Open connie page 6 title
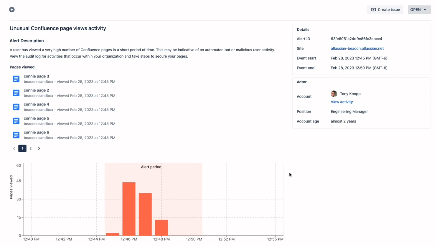This screenshot has height=246, width=436. click(x=36, y=133)
